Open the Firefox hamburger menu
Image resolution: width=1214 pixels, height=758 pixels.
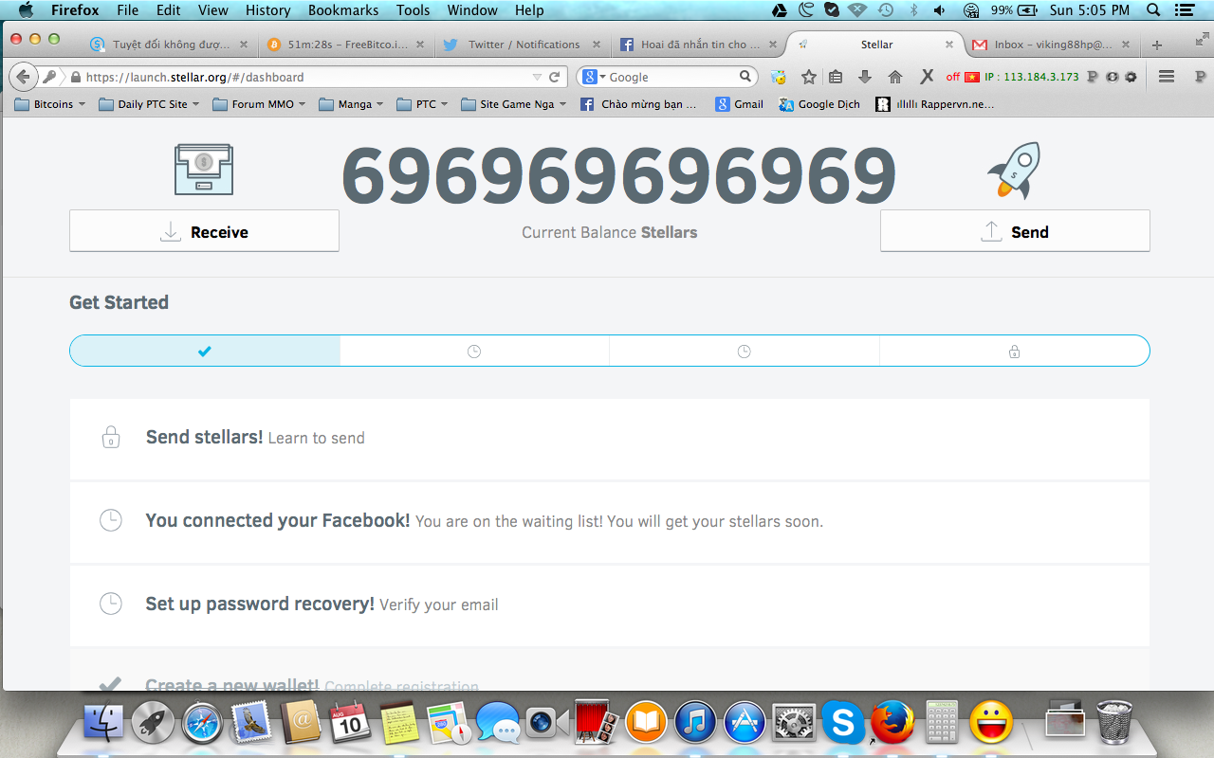point(1167,77)
